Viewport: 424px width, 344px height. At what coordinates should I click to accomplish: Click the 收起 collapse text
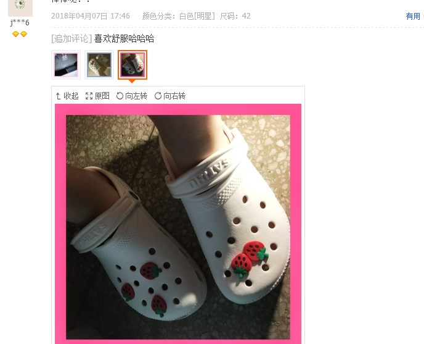point(71,96)
